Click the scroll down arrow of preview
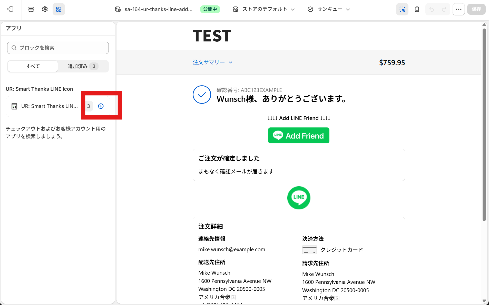 tap(484, 301)
